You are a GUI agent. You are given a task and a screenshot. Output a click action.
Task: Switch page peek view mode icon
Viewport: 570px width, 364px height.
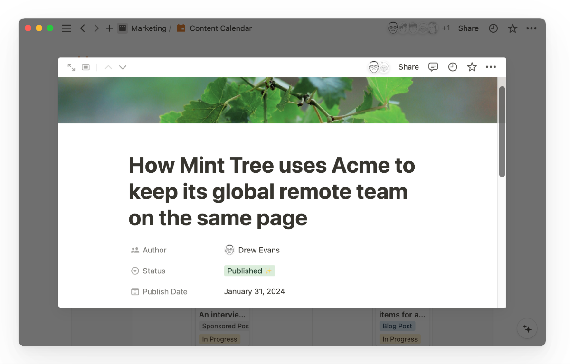[x=86, y=67]
